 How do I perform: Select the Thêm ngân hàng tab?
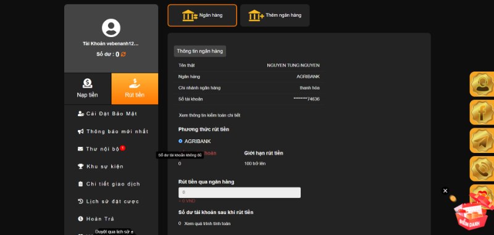tap(275, 15)
